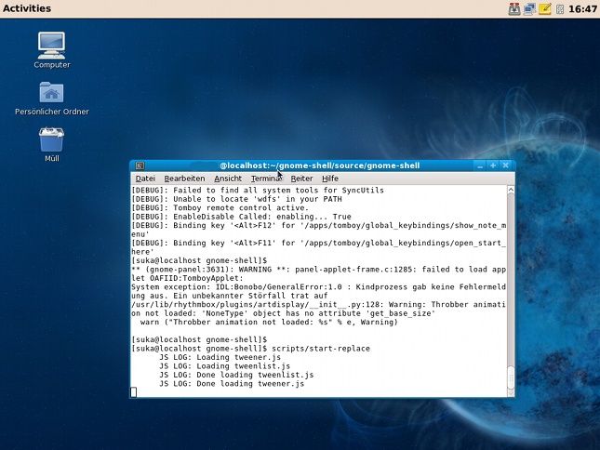Click the terminal cursor block at bottom

[x=133, y=392]
